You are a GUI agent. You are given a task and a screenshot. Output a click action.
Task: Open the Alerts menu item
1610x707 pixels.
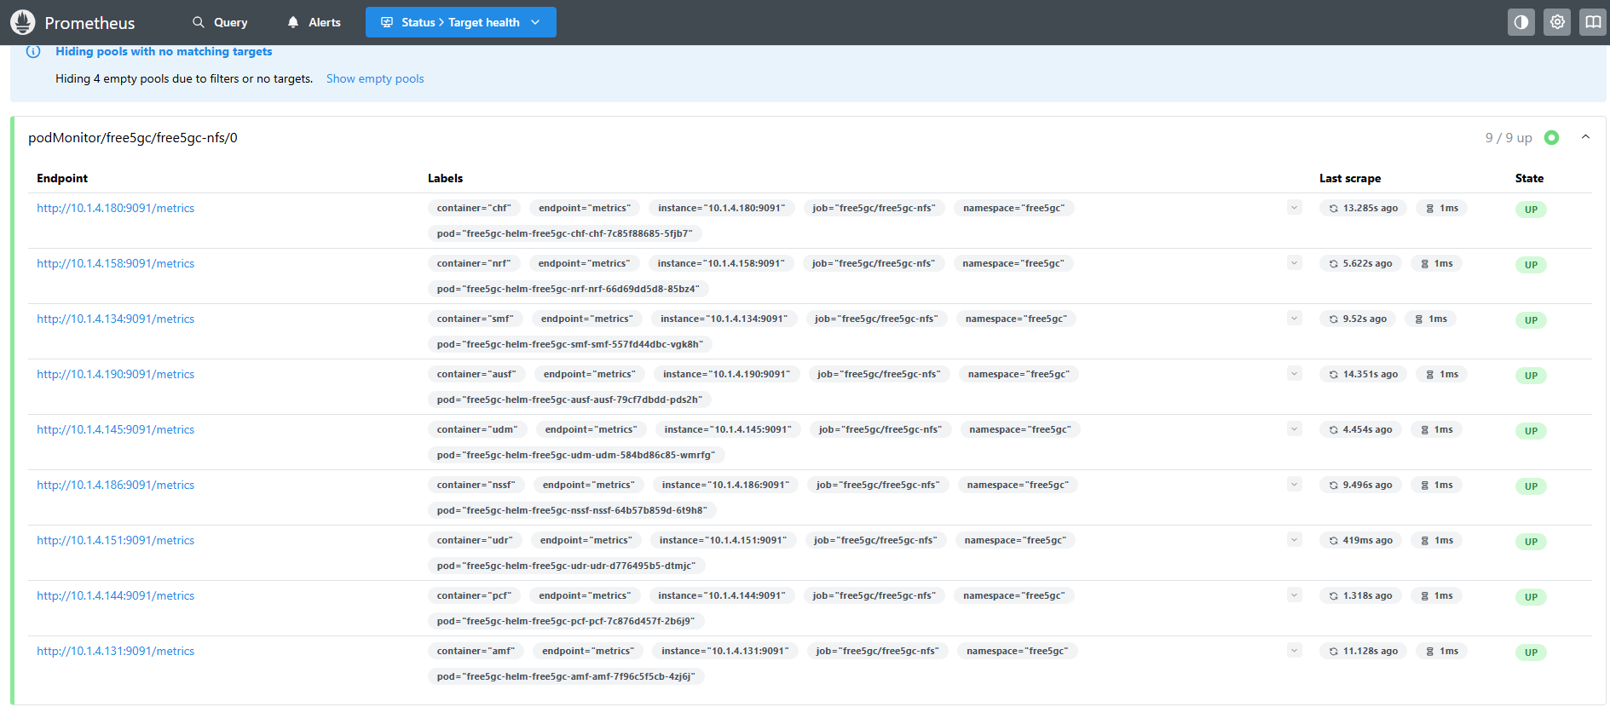314,22
